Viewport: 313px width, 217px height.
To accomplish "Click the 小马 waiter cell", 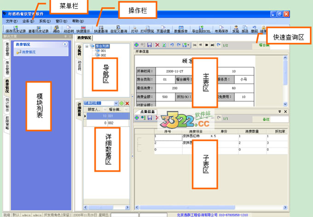I will 243,79.
